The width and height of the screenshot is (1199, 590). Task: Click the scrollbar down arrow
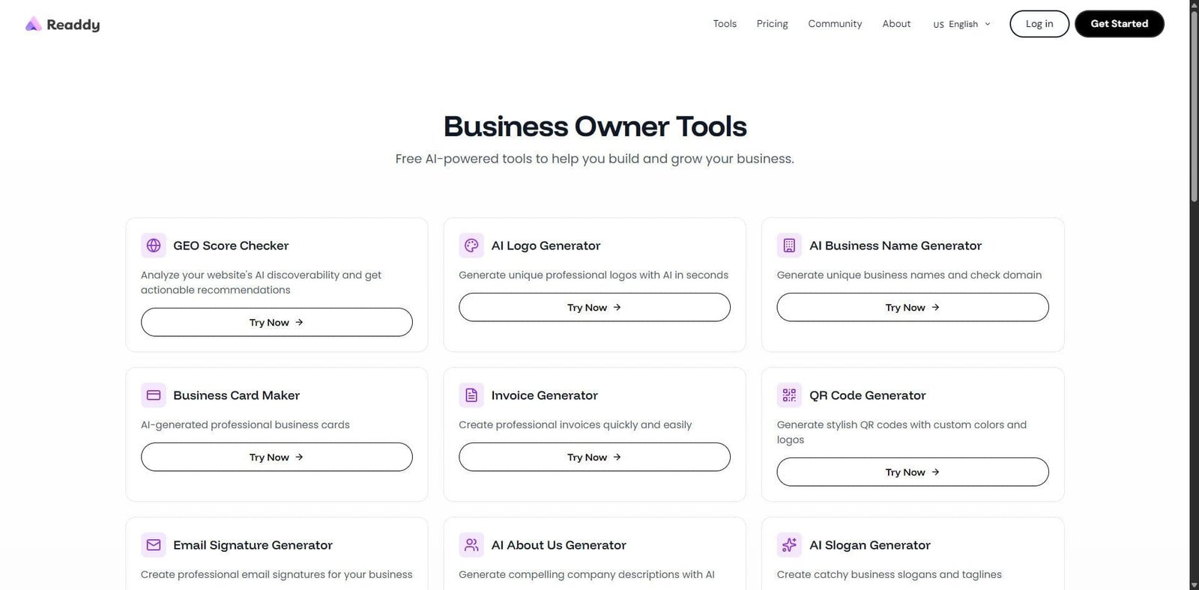point(1194,585)
